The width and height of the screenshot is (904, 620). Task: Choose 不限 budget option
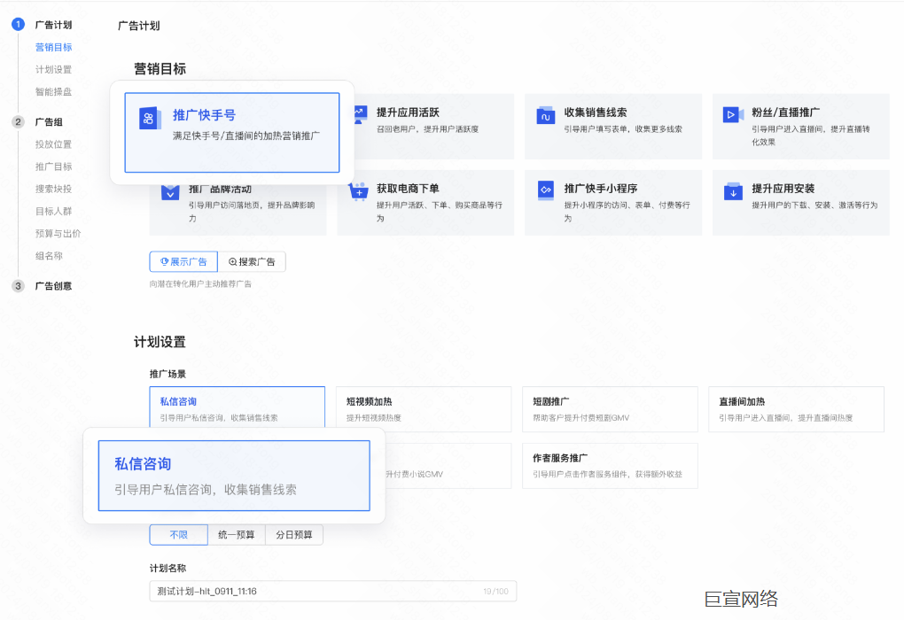(178, 535)
